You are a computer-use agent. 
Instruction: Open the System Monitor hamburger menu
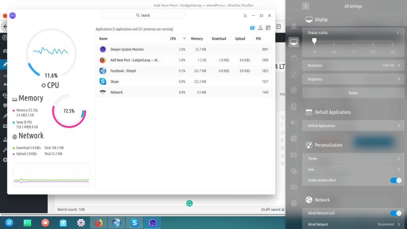coord(245,16)
